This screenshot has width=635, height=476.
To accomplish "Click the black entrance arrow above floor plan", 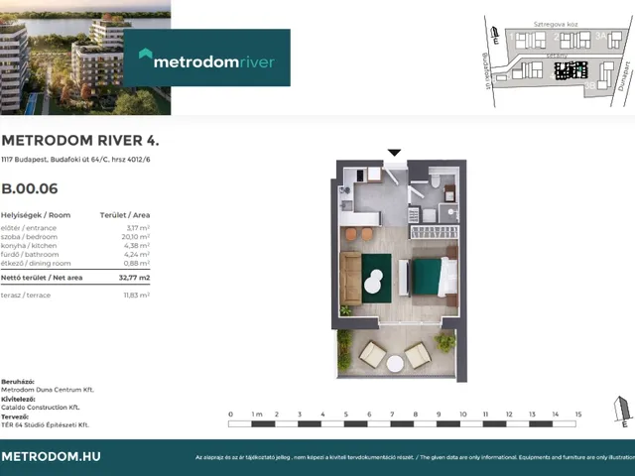I will (x=394, y=153).
